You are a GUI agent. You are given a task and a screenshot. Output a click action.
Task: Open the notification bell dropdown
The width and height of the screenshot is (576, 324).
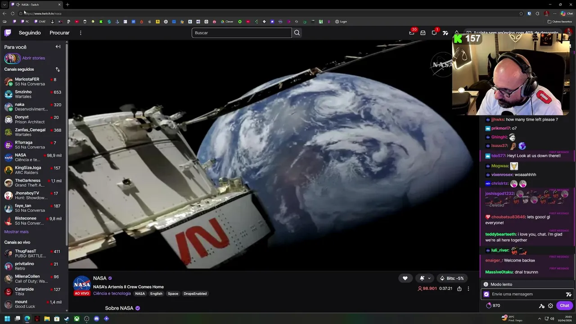(425, 278)
